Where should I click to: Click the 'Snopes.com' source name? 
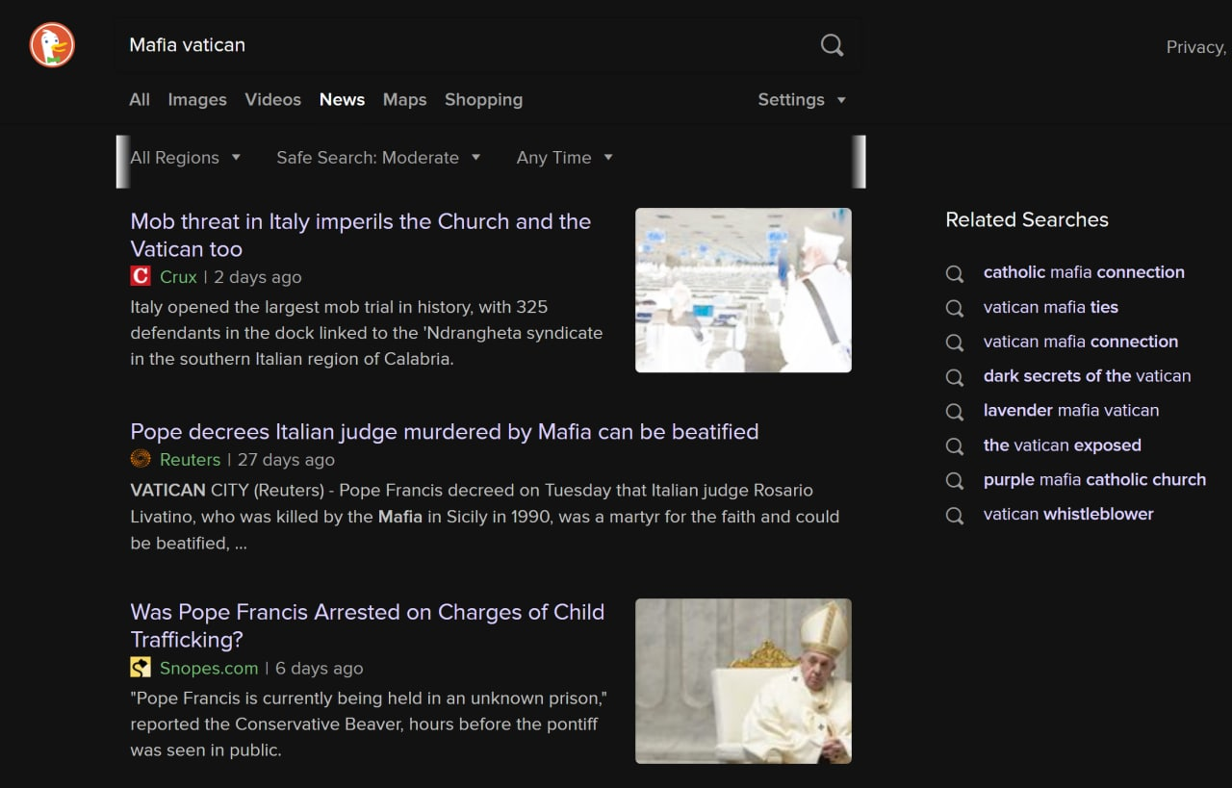209,668
